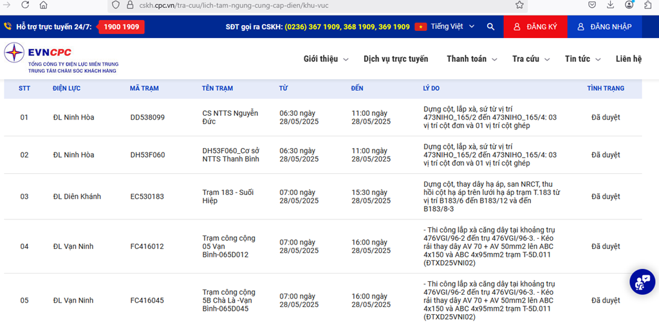Screen dimensions: 659x325
Task: Click the ĐĂNG NHẬP button
Action: point(604,27)
